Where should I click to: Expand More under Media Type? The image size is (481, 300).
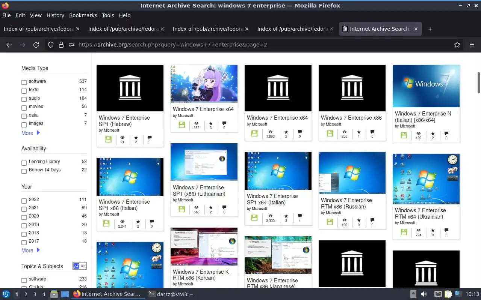click(x=30, y=133)
